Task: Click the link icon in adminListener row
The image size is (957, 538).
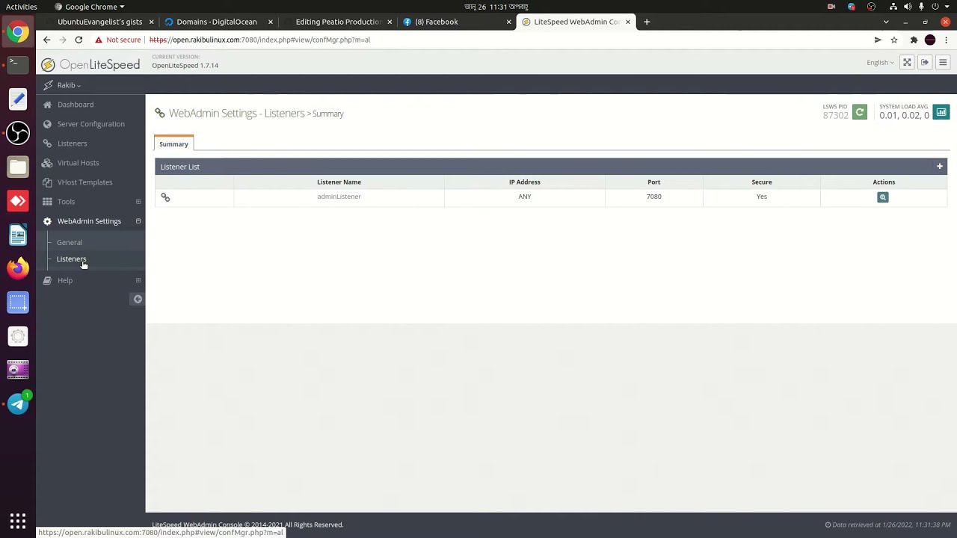Action: tap(165, 197)
